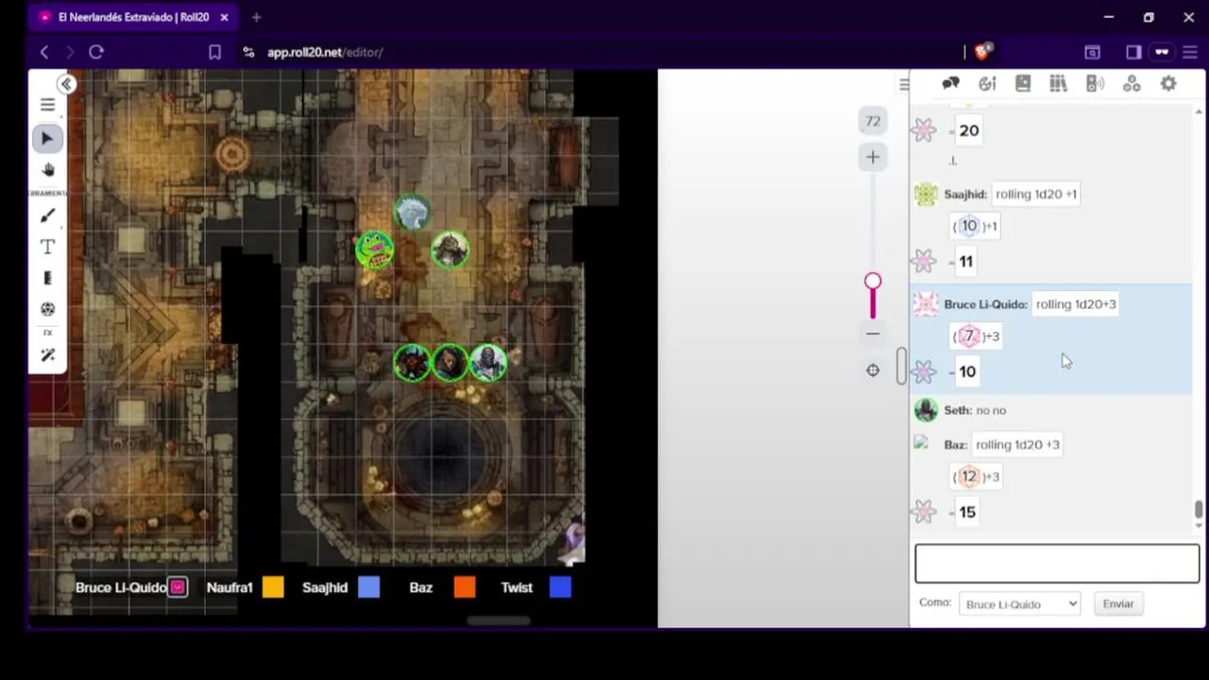Click the chat message input box
The image size is (1209, 680).
click(1057, 563)
